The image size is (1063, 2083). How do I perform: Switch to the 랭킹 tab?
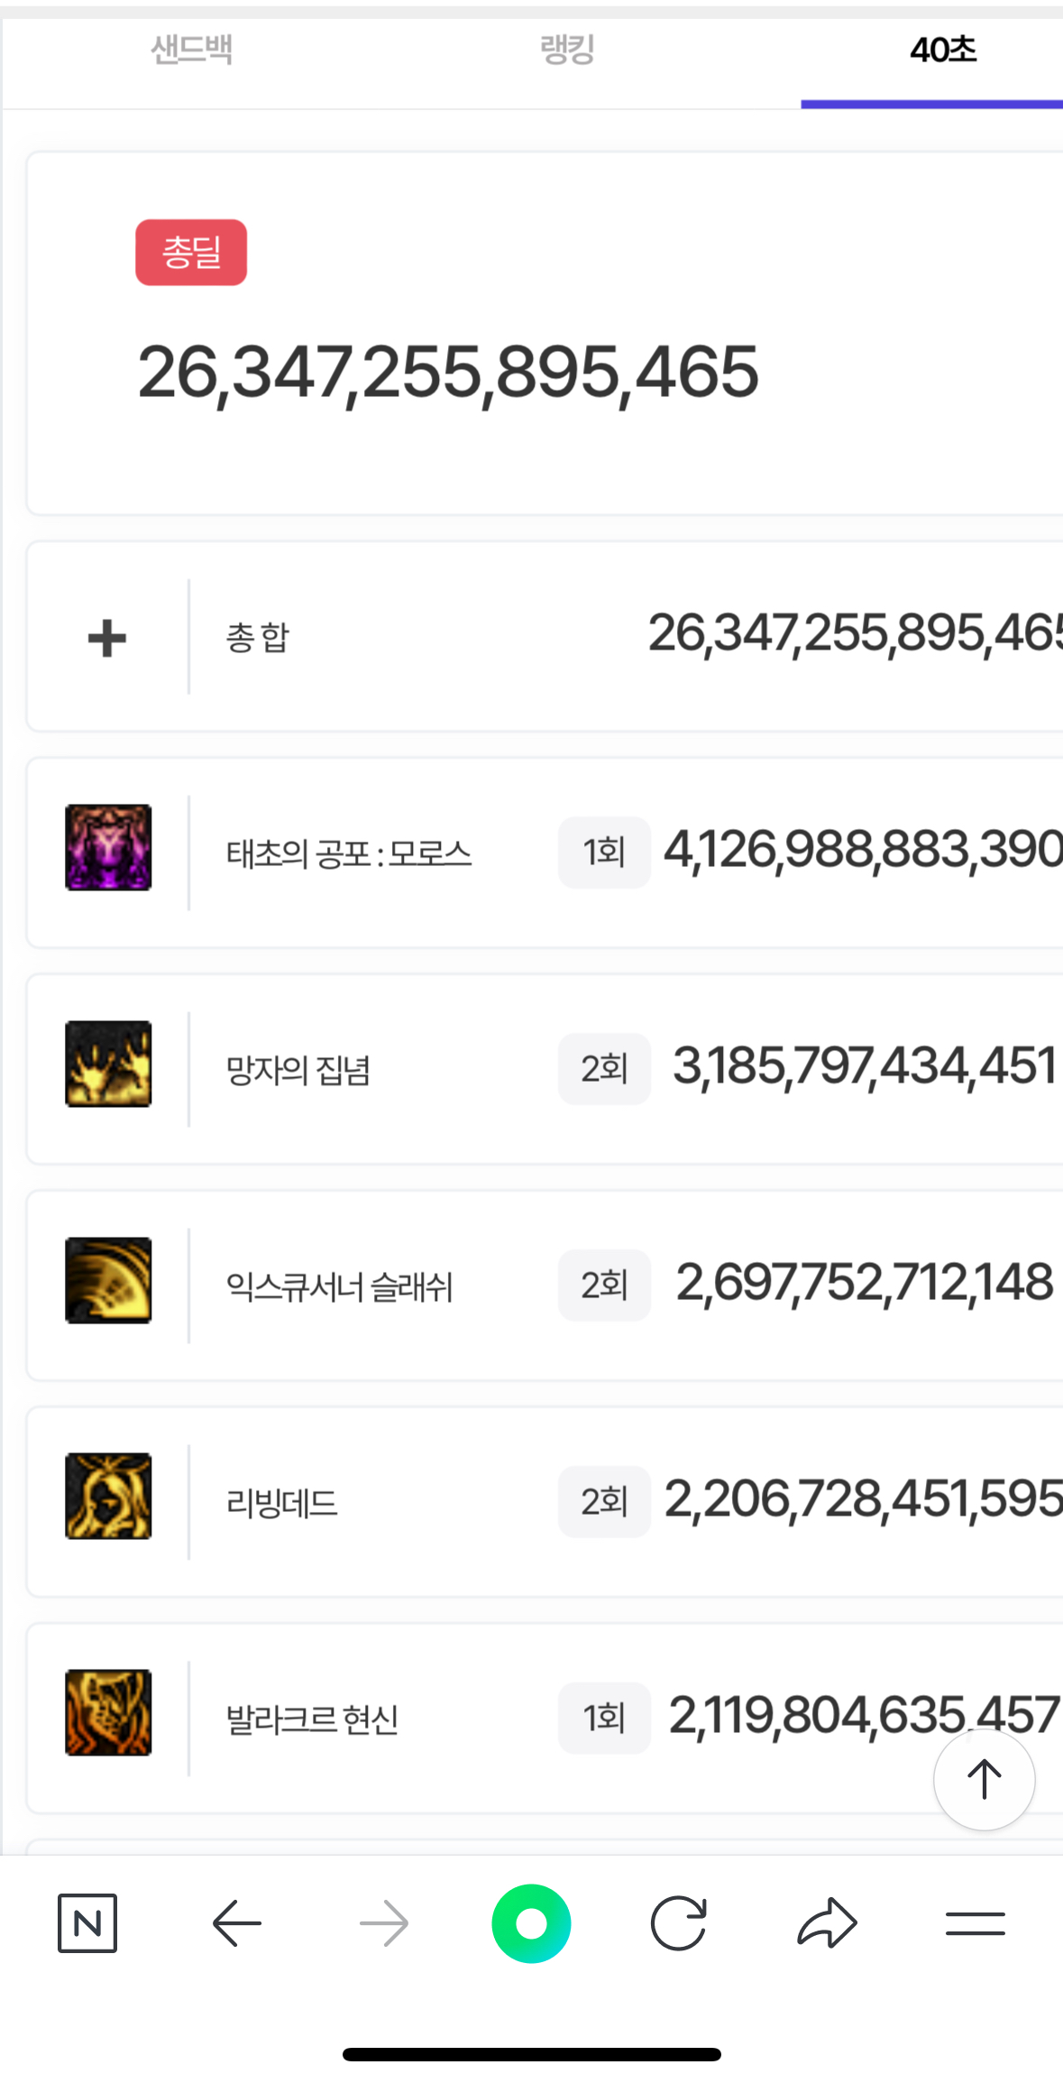point(567,51)
